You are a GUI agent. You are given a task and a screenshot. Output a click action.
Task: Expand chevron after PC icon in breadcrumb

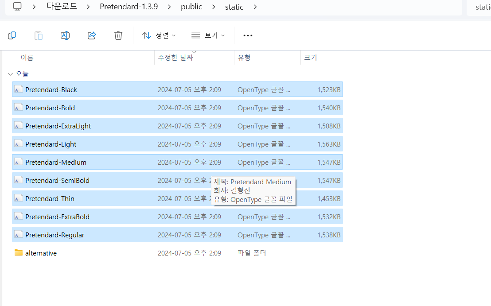(34, 7)
